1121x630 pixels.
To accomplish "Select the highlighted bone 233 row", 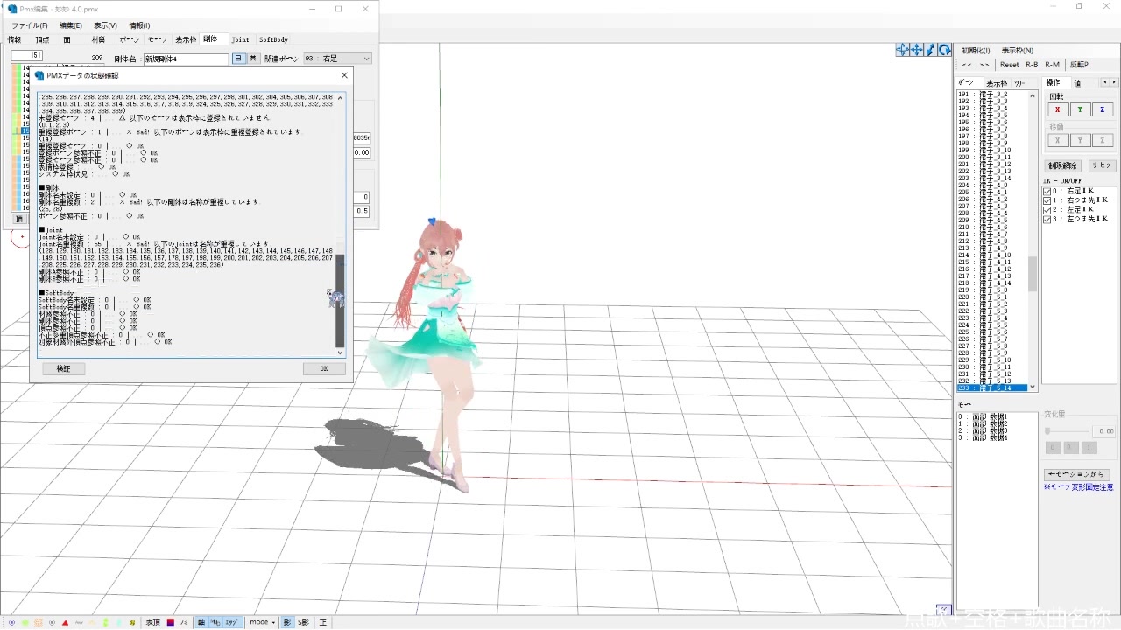I will [992, 388].
